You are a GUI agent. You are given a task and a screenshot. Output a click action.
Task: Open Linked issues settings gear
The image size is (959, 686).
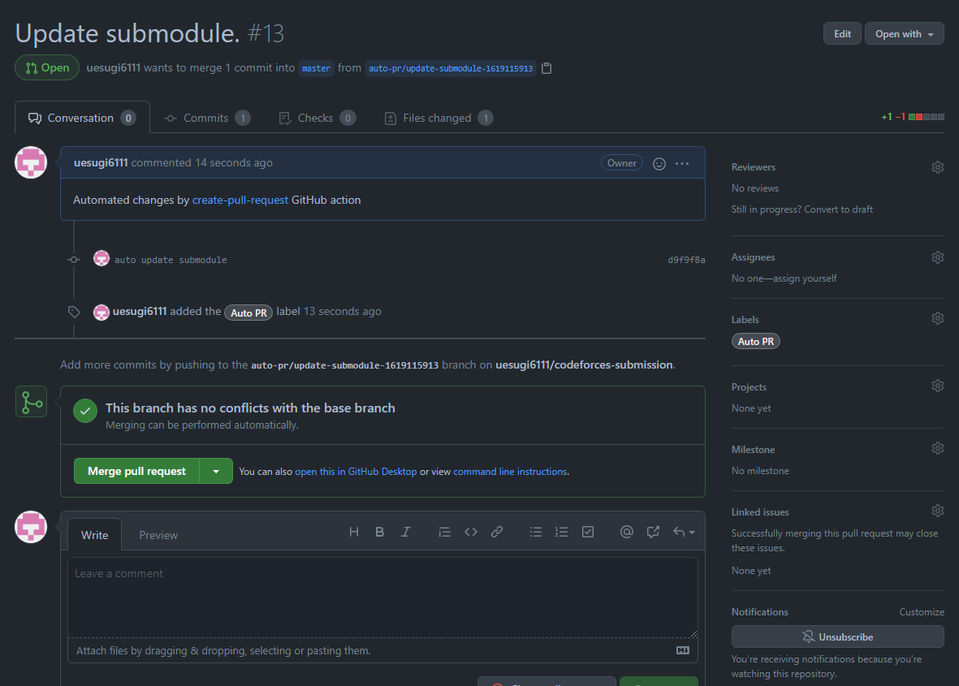(x=938, y=511)
